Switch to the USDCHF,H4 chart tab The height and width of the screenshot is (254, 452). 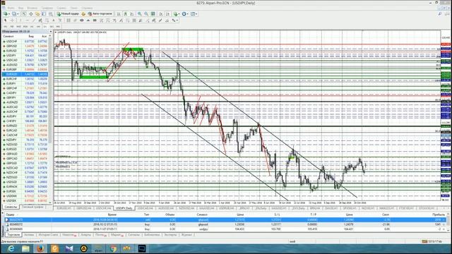coord(103,208)
